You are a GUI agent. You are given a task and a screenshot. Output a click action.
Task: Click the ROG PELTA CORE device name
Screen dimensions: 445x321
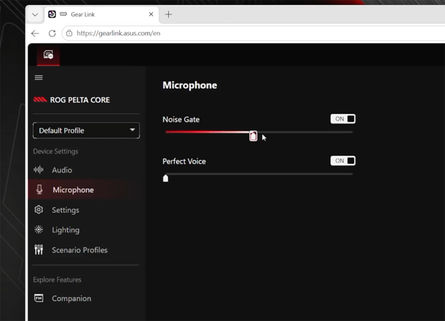click(x=80, y=100)
